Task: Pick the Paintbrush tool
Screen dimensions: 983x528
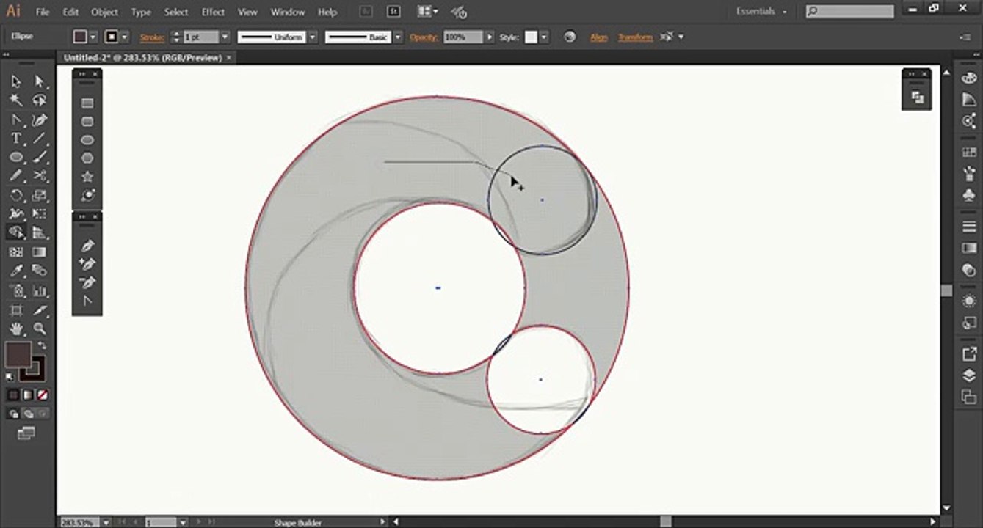Action: (x=40, y=157)
